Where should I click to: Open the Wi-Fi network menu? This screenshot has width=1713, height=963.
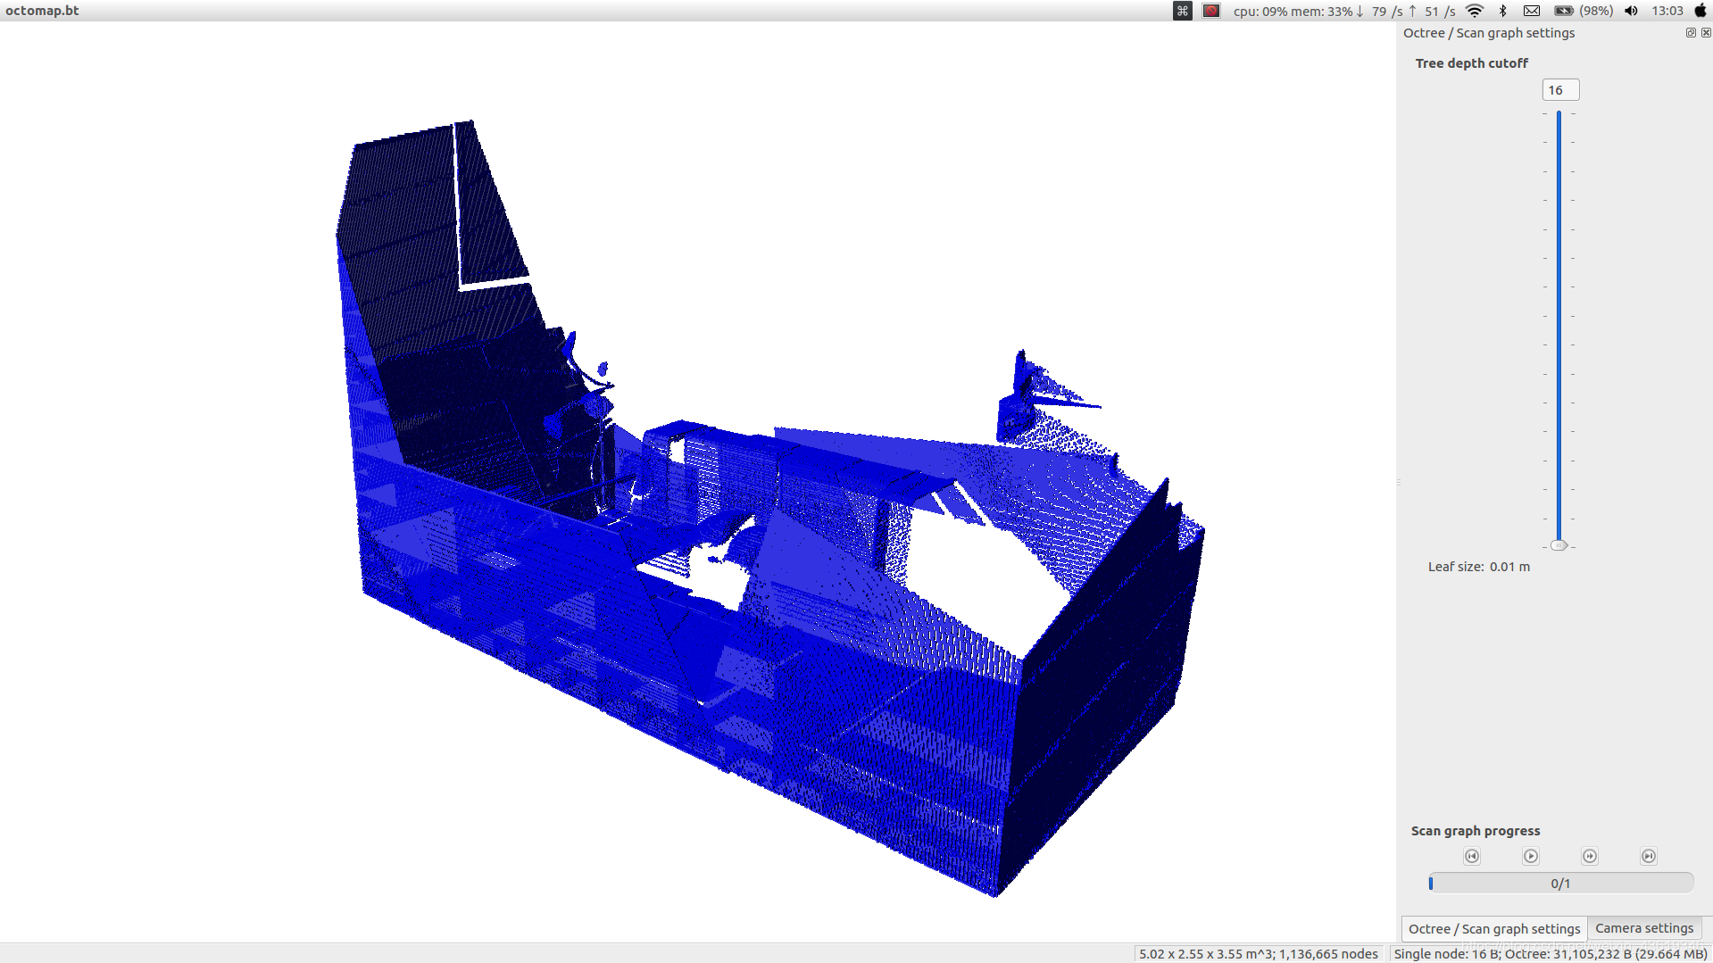[1475, 11]
